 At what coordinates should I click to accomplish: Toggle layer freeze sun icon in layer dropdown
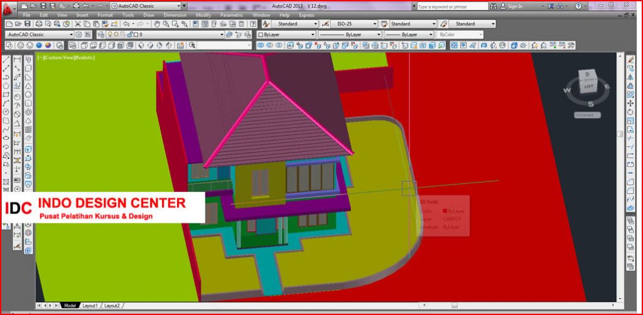tap(116, 35)
